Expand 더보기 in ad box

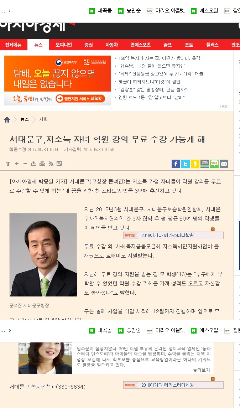pyautogui.click(x=202, y=370)
